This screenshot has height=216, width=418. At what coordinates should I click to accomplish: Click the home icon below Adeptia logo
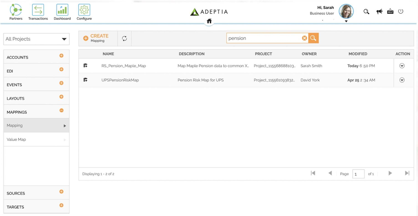pyautogui.click(x=209, y=21)
